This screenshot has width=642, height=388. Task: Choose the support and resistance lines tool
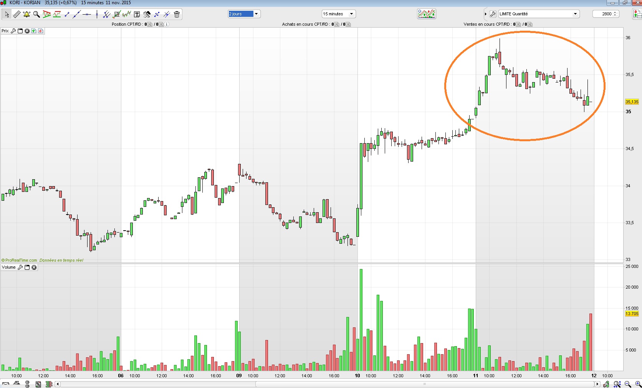click(57, 14)
